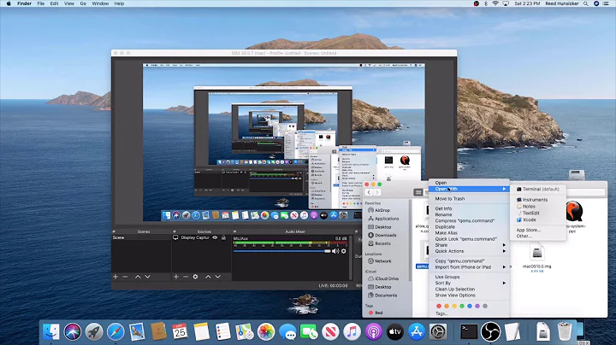Open Recents in Finder sidebar
The image size is (616, 345).
[379, 243]
